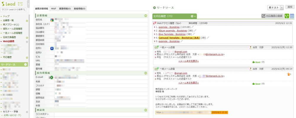296x118 pixels.
Task: Collapse the sidebar with the arrow handle
Action: (28, 4)
